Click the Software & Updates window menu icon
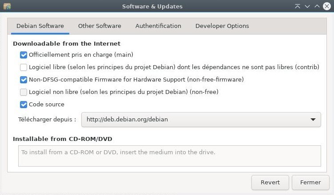This screenshot has height=195, width=334. click(x=7, y=7)
